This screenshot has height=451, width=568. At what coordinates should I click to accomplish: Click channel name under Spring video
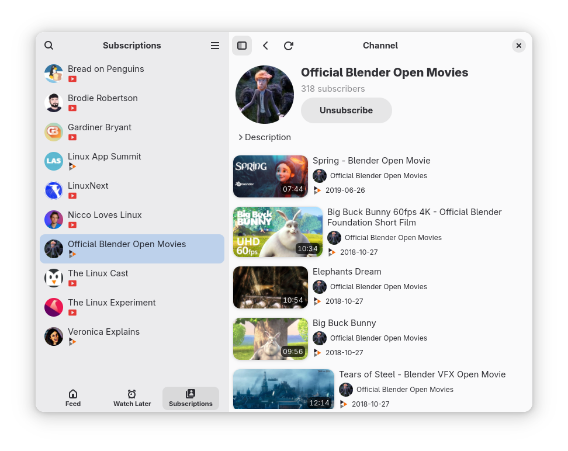click(x=379, y=176)
